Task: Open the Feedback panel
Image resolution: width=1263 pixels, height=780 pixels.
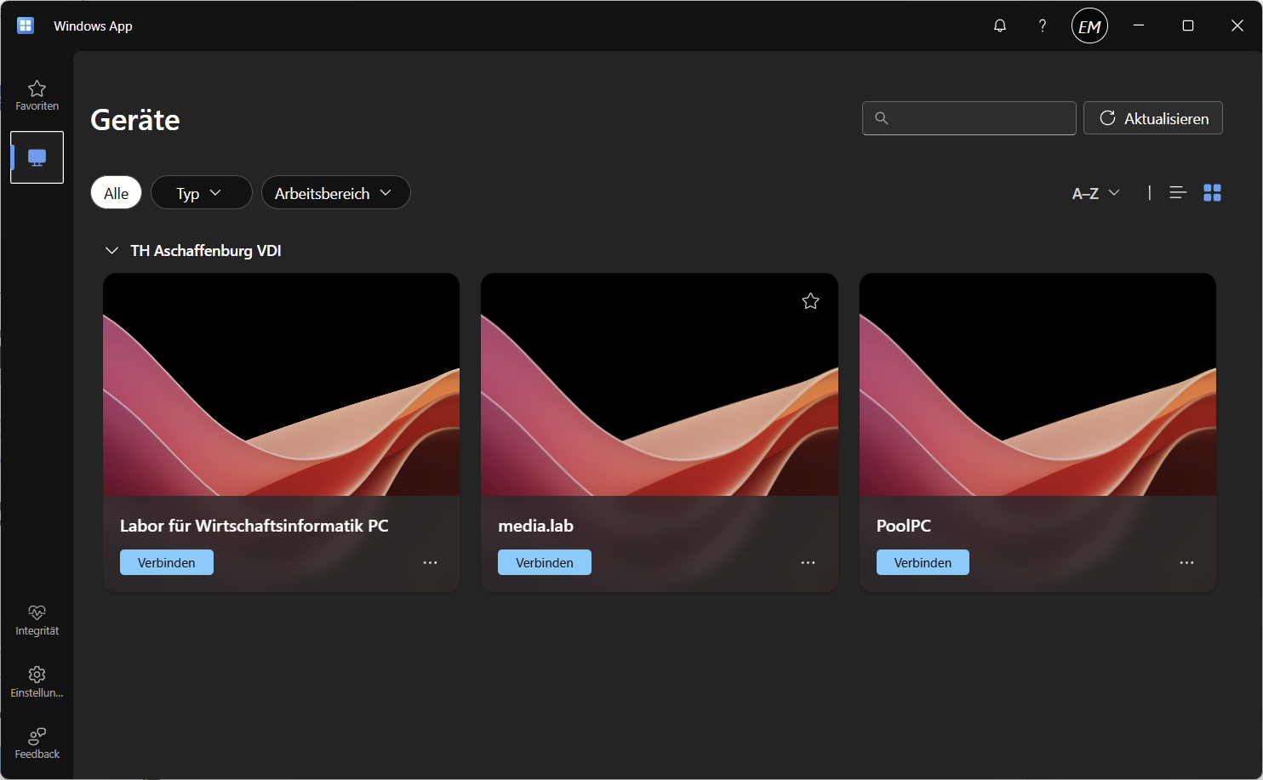Action: coord(37,743)
